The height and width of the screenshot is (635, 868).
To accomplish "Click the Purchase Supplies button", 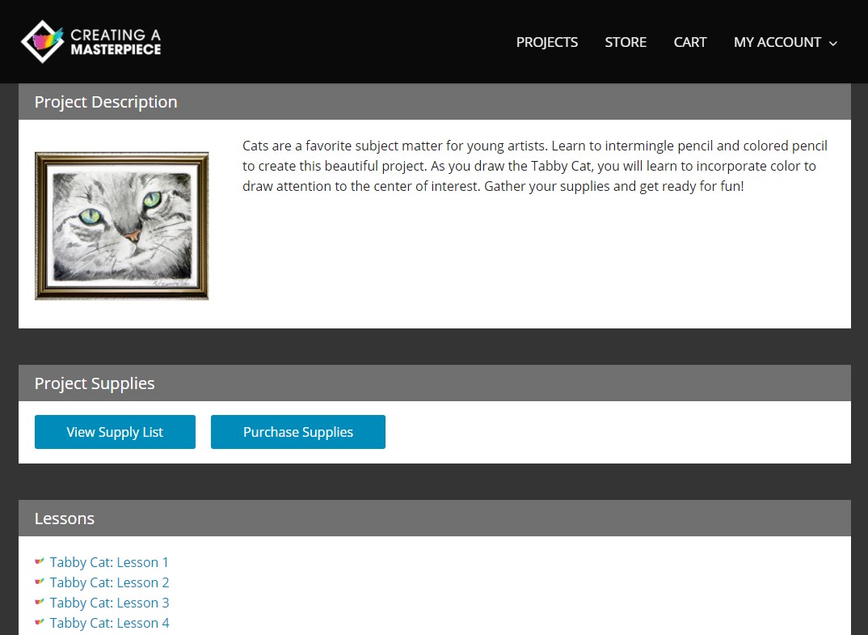I will 298,432.
